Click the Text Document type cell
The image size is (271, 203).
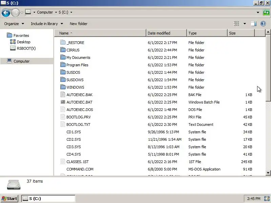[201, 125]
